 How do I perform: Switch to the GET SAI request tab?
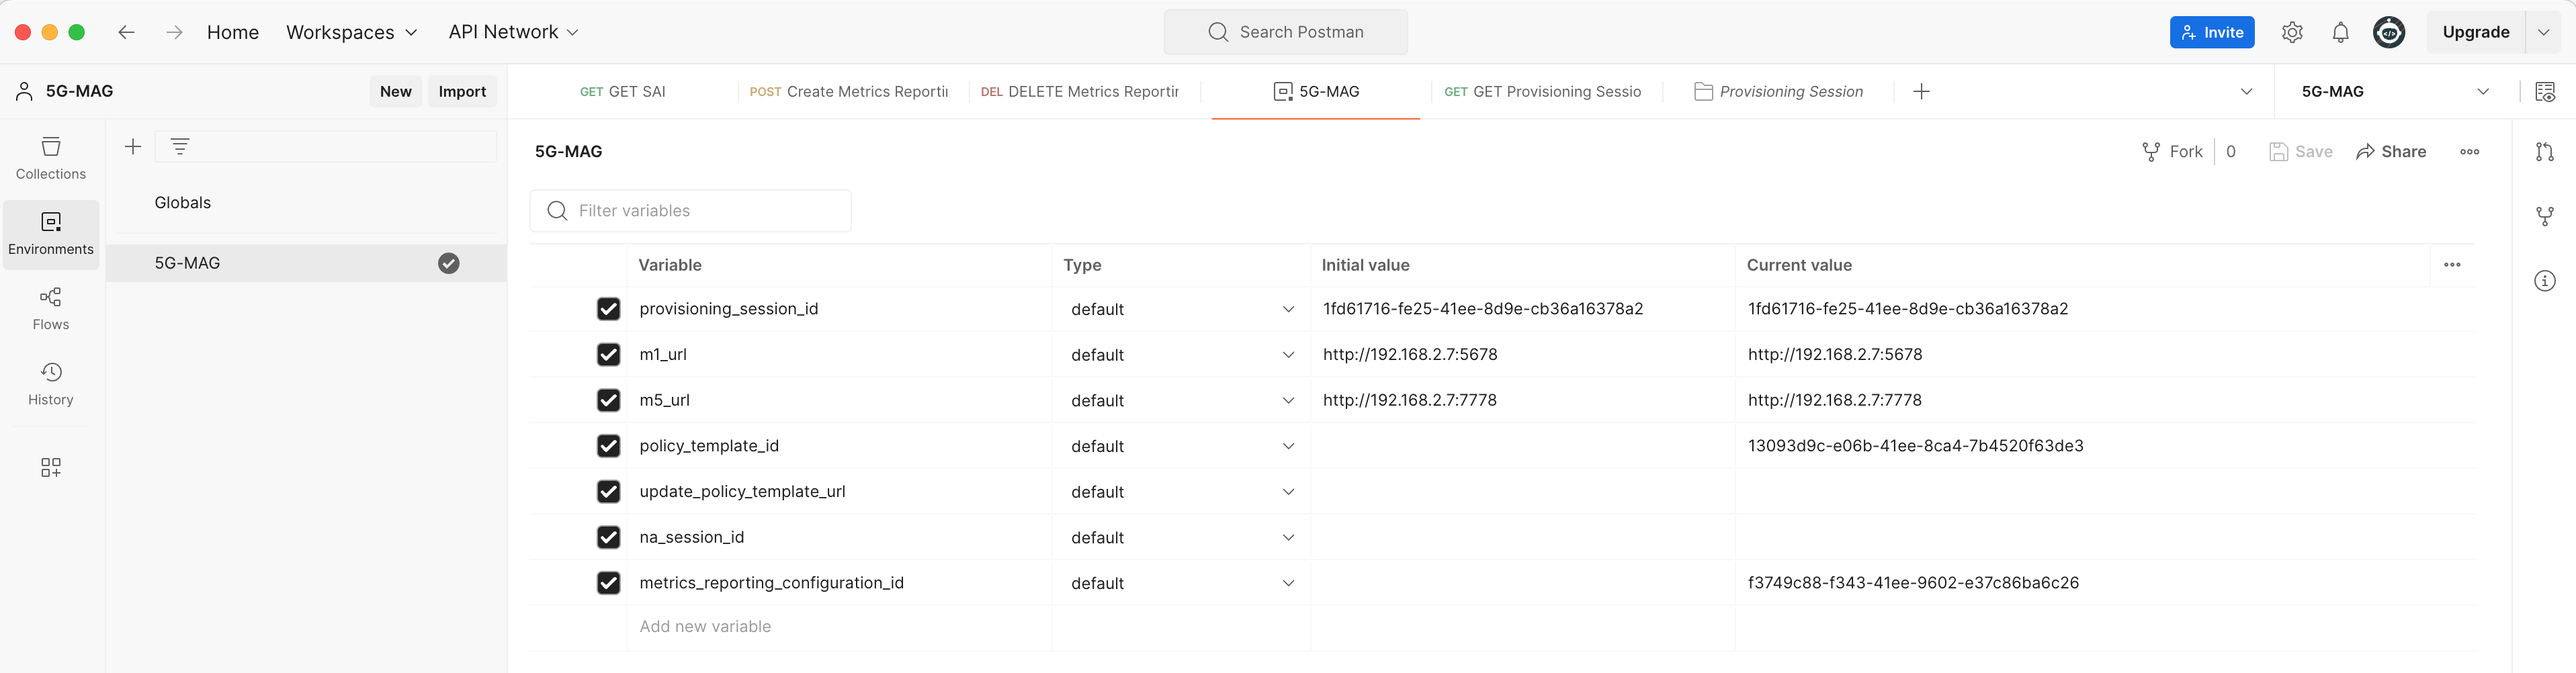(x=622, y=91)
